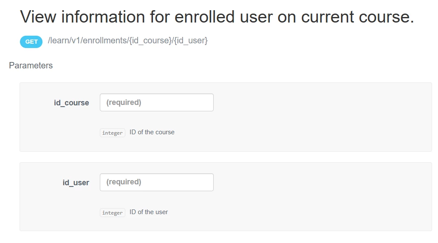438x243 pixels.
Task: Select the id_user parameter label
Action: [x=76, y=183]
